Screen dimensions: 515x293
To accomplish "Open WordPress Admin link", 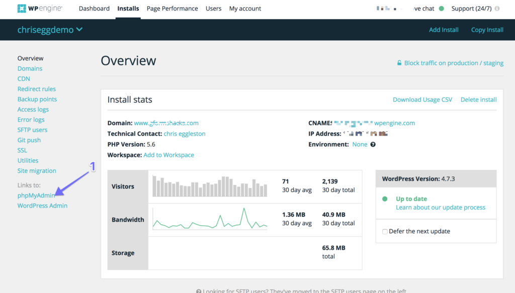I will [42, 206].
